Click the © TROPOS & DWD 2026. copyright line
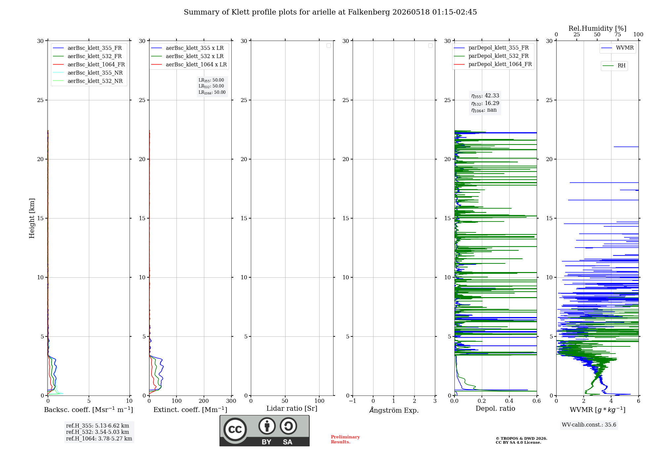This screenshot has height=449, width=661. click(522, 438)
